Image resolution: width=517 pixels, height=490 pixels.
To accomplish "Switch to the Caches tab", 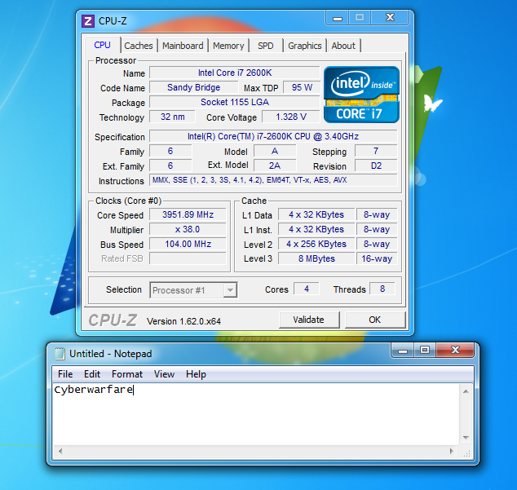I will pos(139,46).
